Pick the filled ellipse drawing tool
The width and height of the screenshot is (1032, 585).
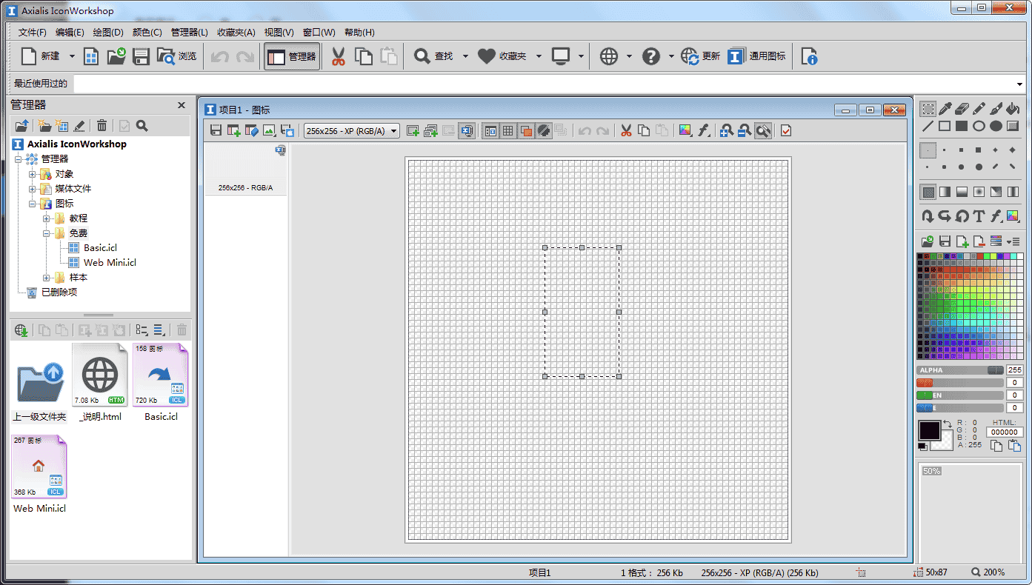tap(996, 126)
